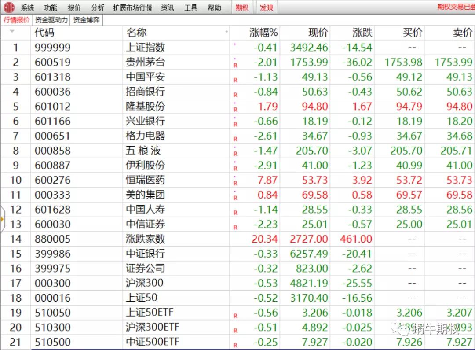The width and height of the screenshot is (475, 350).
Task: Sort by the 涨幅% column header
Action: [263, 33]
